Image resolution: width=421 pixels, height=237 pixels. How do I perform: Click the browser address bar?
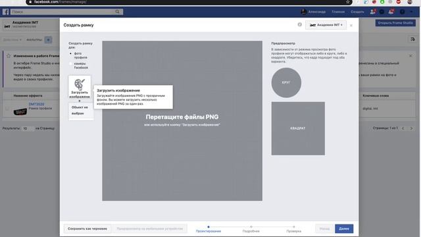click(x=188, y=2)
